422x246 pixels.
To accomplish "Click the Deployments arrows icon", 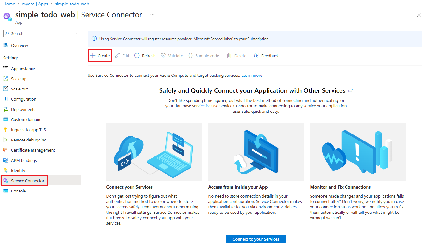I will point(5,109).
